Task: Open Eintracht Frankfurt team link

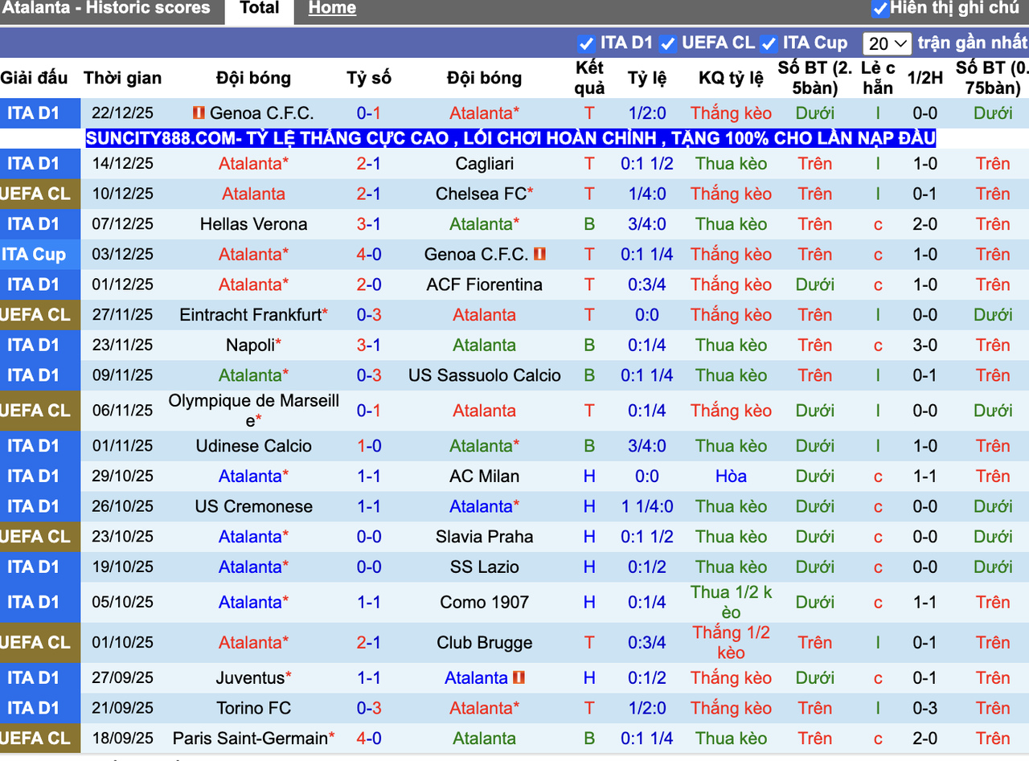Action: tap(251, 315)
